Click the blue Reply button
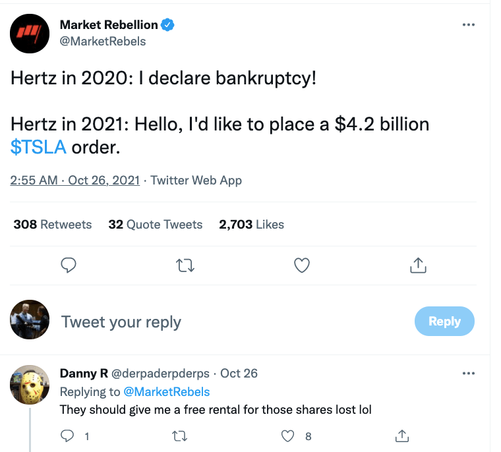Viewport: 501px width, 452px height. 444,322
